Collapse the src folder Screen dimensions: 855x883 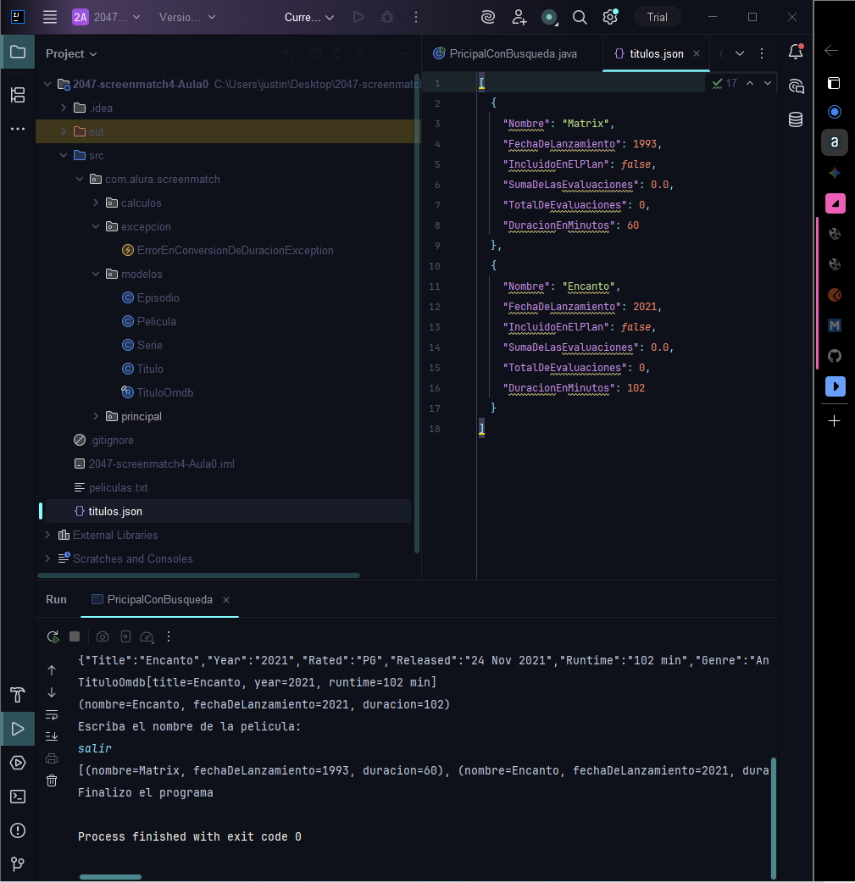[x=64, y=155]
